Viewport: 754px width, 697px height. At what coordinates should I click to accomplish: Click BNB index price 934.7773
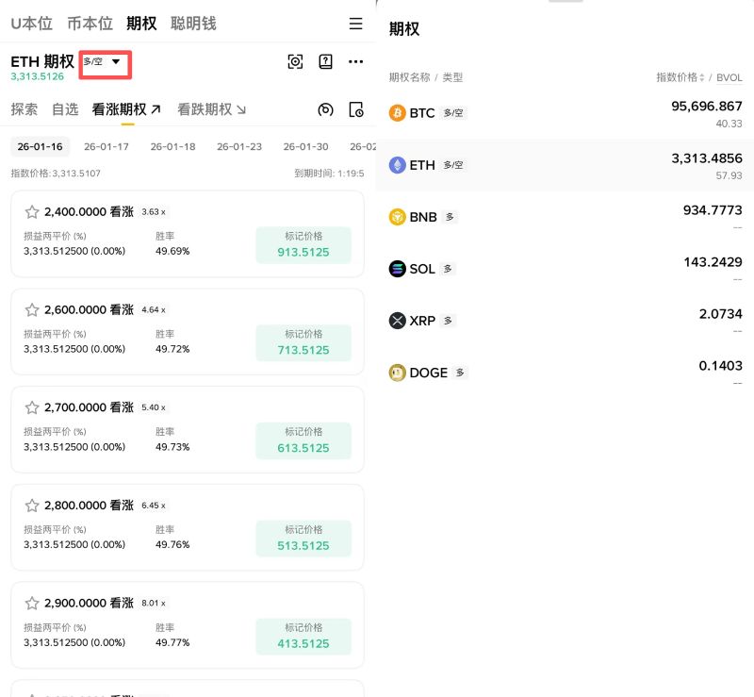tap(713, 210)
